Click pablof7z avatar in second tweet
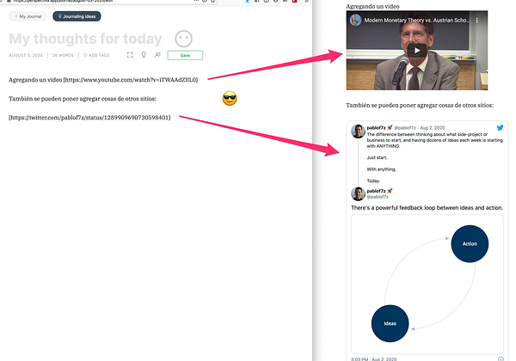516x361 pixels. click(x=358, y=193)
